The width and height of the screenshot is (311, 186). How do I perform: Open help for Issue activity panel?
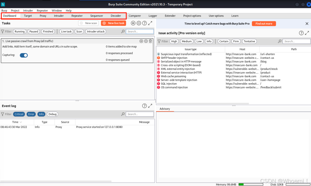(301, 33)
